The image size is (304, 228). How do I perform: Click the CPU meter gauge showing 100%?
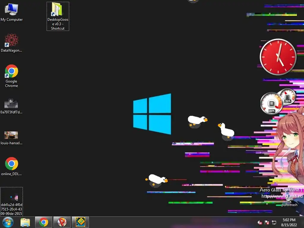click(x=271, y=103)
